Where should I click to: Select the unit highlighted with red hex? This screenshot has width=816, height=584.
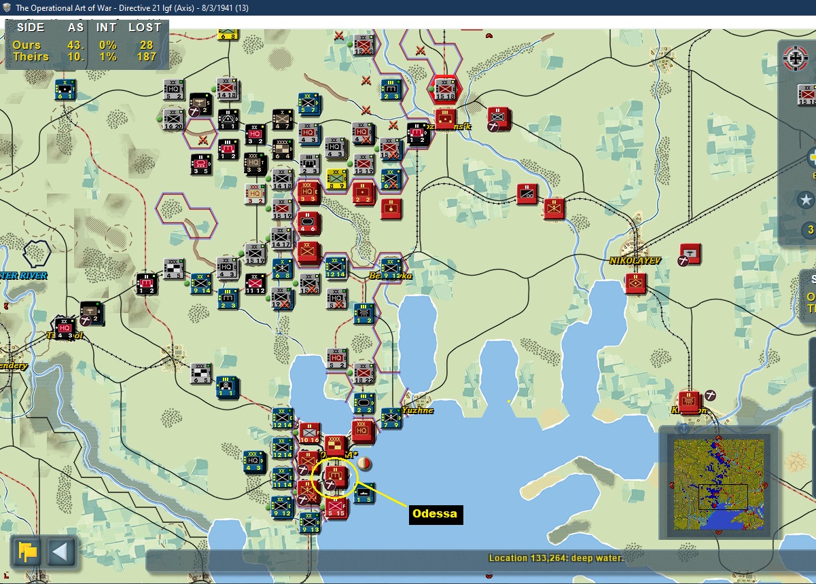tap(445, 88)
